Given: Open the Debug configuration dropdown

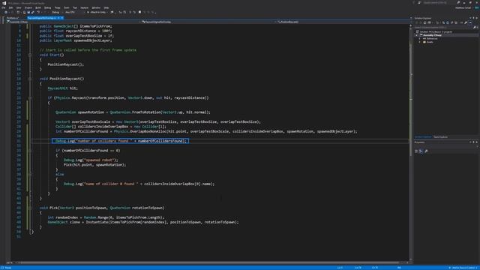Looking at the screenshot, I should tap(57, 12).
